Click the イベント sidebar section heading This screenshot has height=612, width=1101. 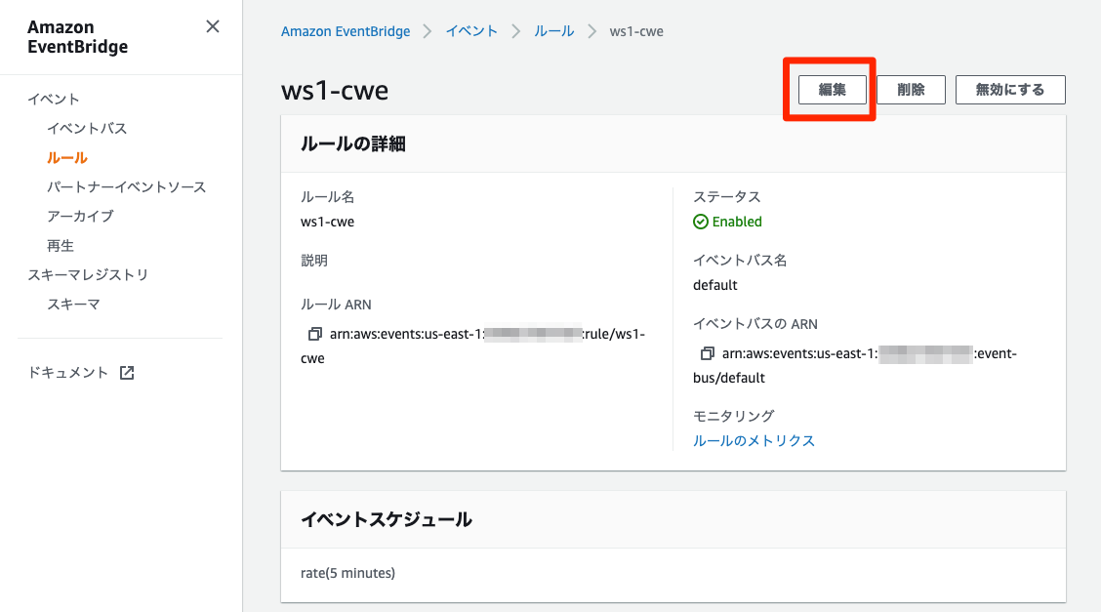(54, 99)
